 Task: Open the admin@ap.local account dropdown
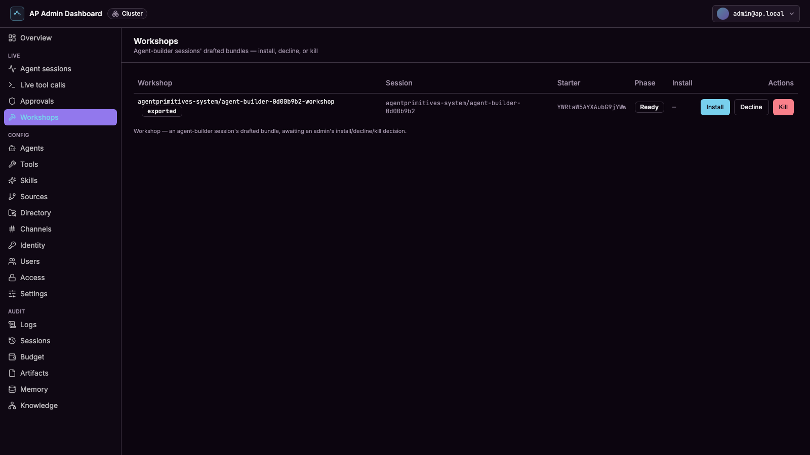pos(756,14)
